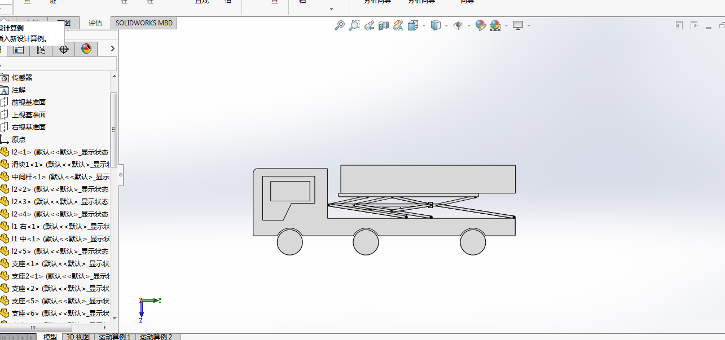Image resolution: width=725 pixels, height=340 pixels.
Task: Switch to the 模型 bottom tab
Action: point(50,337)
